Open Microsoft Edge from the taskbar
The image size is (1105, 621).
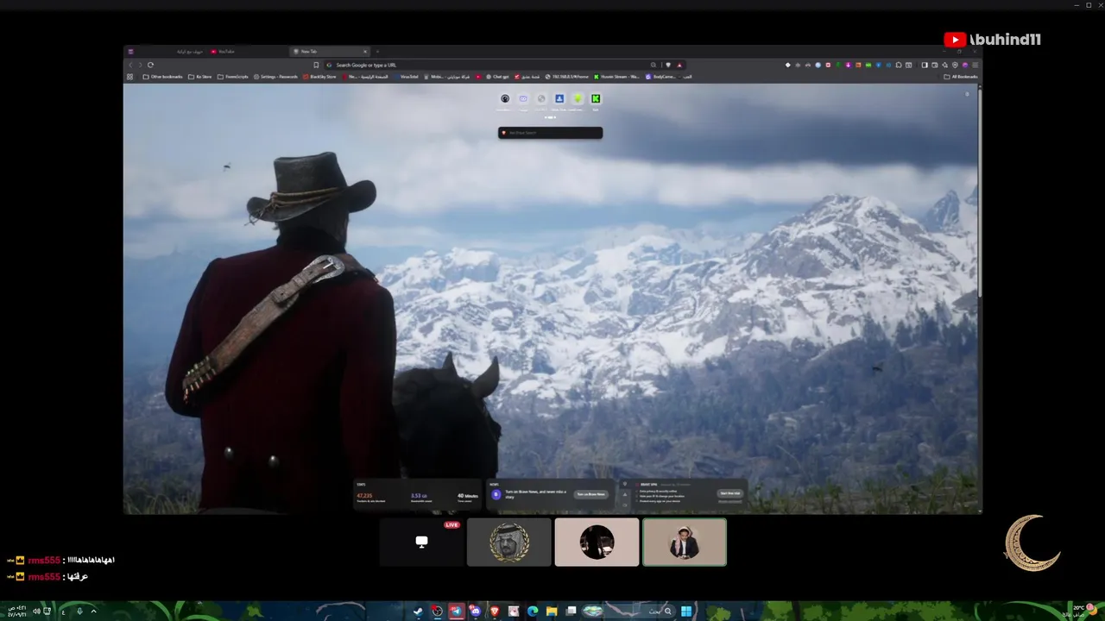click(533, 612)
